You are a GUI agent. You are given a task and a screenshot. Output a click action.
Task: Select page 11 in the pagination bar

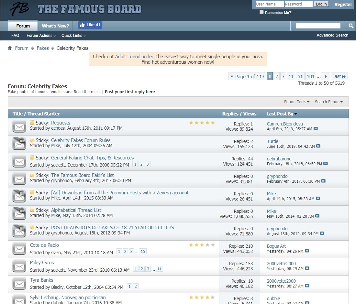[x=291, y=77]
